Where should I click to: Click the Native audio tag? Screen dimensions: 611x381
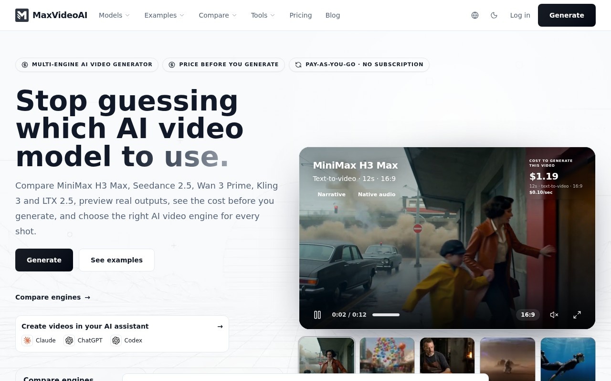[377, 194]
